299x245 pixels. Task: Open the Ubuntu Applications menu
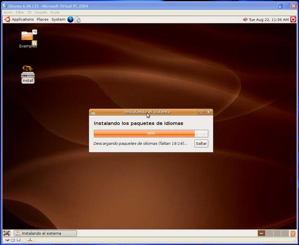pos(23,20)
